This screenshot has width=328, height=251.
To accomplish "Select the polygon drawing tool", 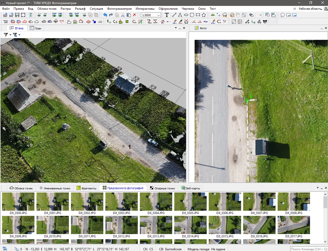I will tap(204, 15).
